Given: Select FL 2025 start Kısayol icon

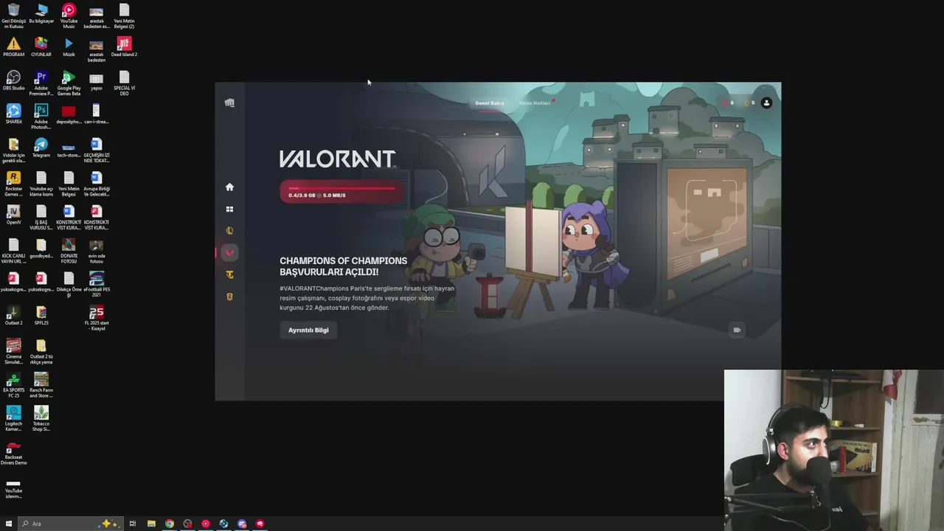Looking at the screenshot, I should [x=97, y=319].
